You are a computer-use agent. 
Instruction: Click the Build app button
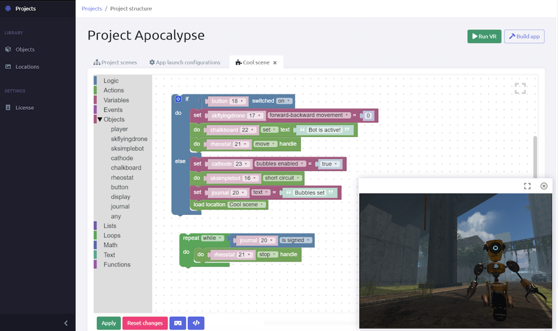tap(524, 37)
